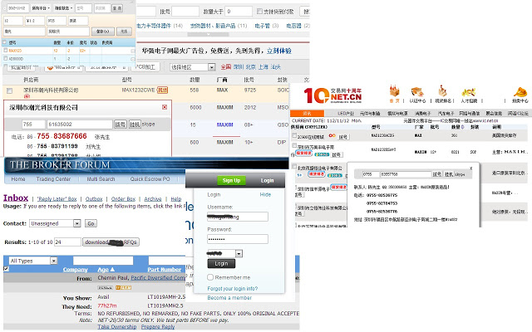Click the orange badge under Chemin Paul
This screenshot has width=532, height=332.
point(124,288)
